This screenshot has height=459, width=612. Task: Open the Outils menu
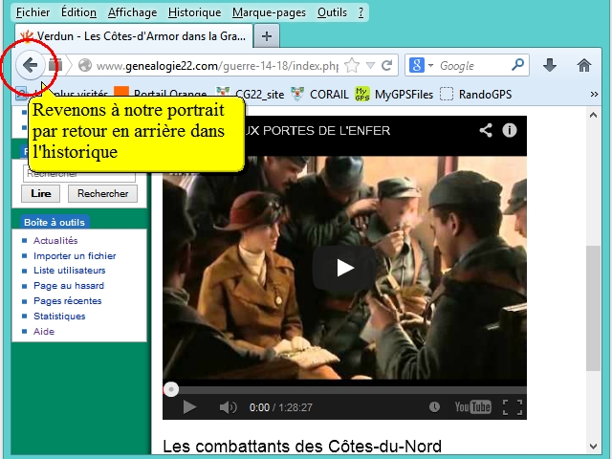coord(332,12)
